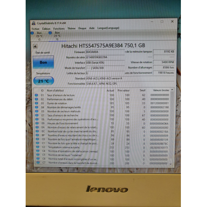Click the 19818 heures operating hours field
Image resolution: width=207 pixels, height=207 pixels.
point(164,73)
